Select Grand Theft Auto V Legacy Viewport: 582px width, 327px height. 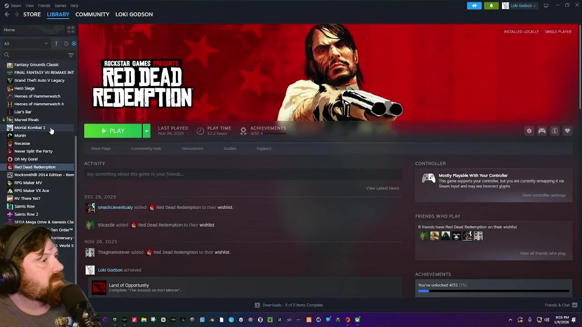pyautogui.click(x=39, y=80)
